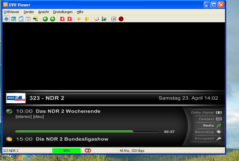Open the Sender menu

click(29, 12)
